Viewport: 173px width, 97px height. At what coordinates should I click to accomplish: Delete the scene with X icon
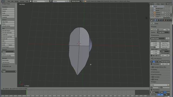pos(68,1)
